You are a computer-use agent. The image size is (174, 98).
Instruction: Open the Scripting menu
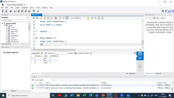45,8
